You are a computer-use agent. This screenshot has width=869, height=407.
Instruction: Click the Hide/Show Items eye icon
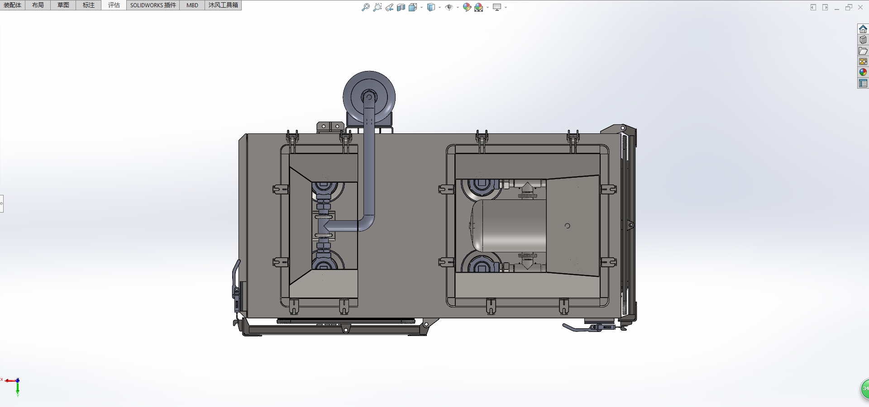pyautogui.click(x=449, y=7)
